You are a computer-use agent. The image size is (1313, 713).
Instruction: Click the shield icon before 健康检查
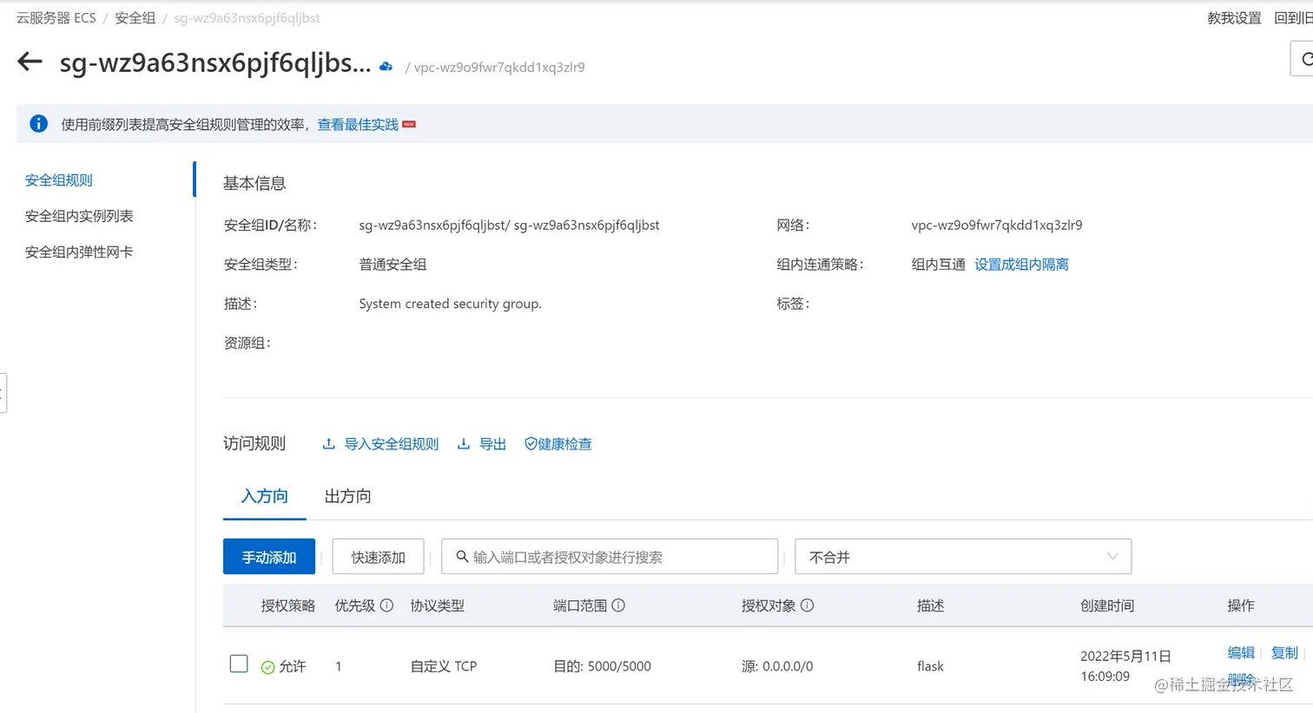click(x=531, y=443)
